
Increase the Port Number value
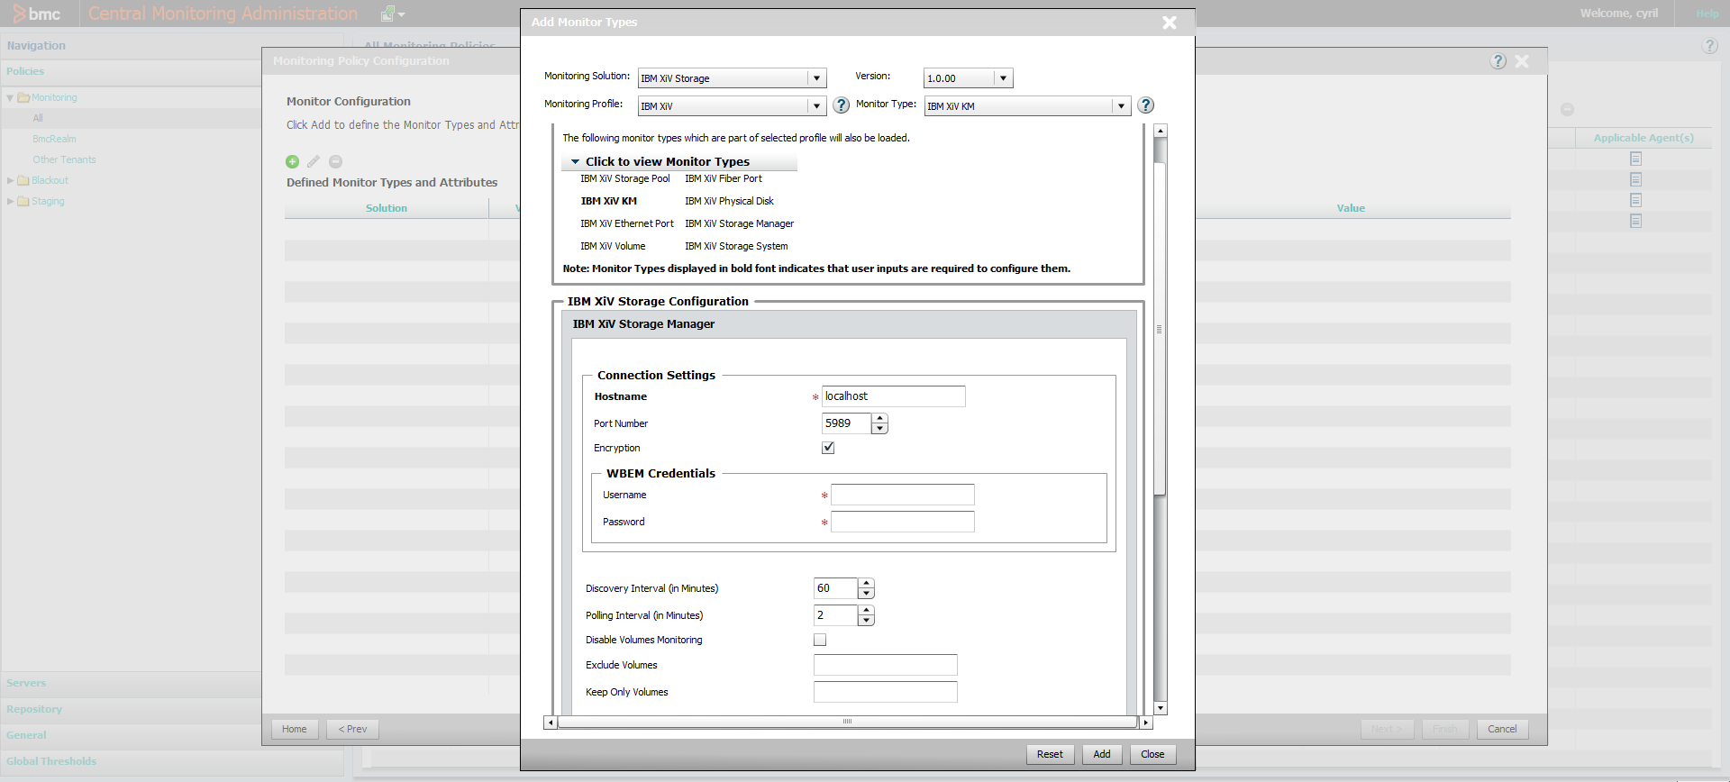point(879,418)
